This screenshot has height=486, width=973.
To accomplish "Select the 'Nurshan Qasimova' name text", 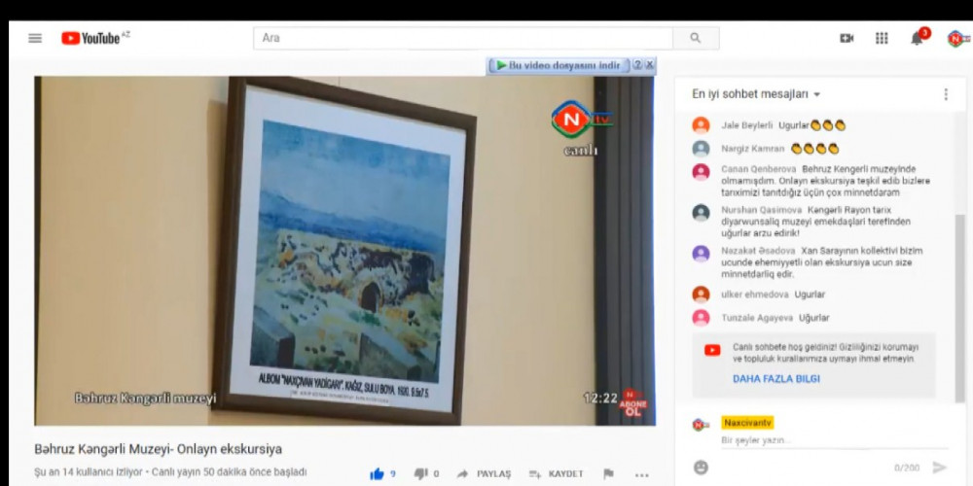I will (x=762, y=210).
